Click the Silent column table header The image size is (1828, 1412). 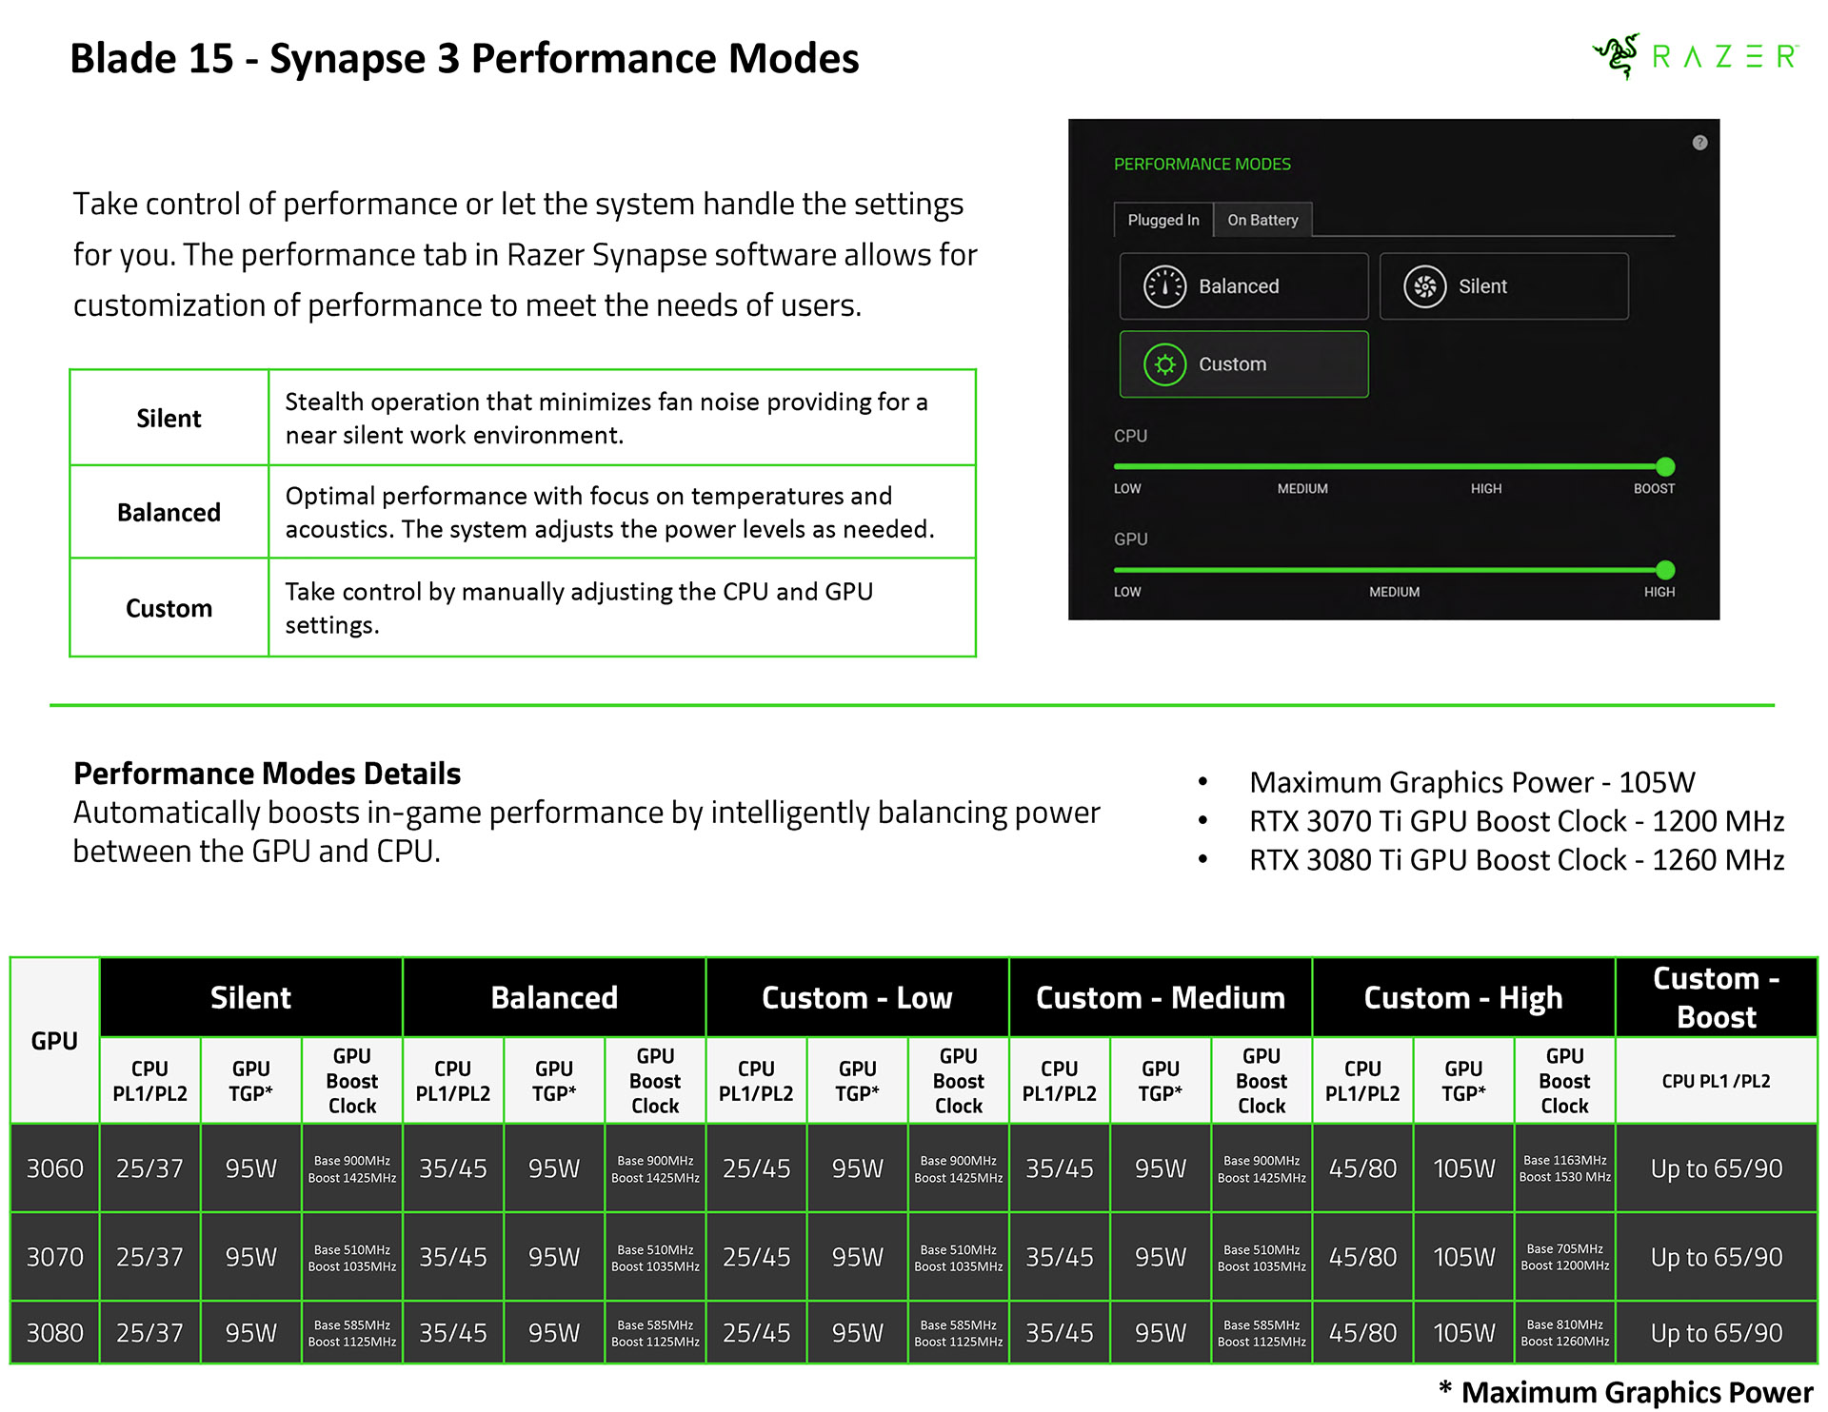click(x=250, y=997)
